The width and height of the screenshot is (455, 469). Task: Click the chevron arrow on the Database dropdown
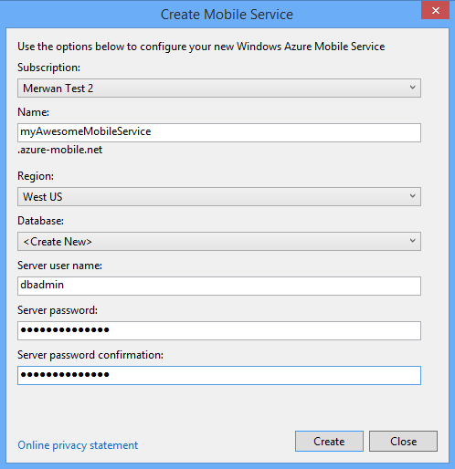412,241
